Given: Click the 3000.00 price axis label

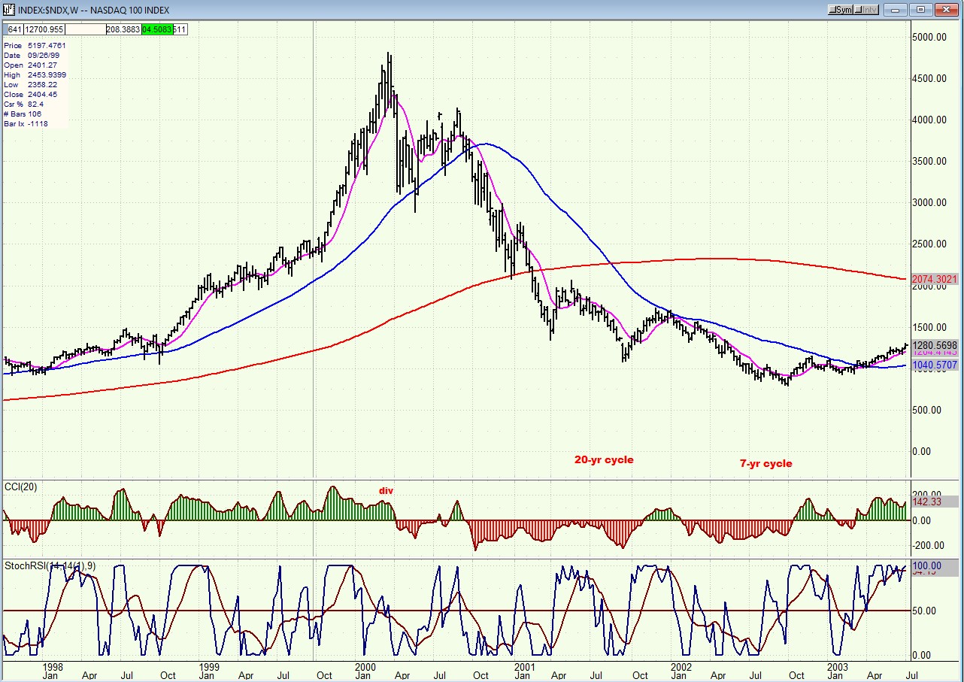Looking at the screenshot, I should click(931, 203).
